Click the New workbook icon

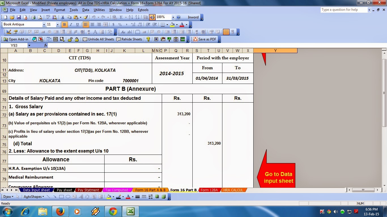pos(5,17)
